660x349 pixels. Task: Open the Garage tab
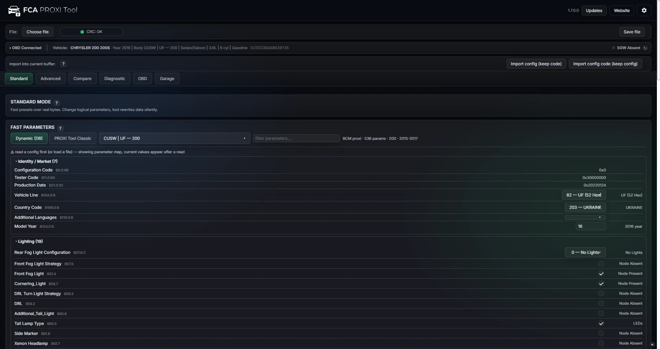tap(167, 79)
